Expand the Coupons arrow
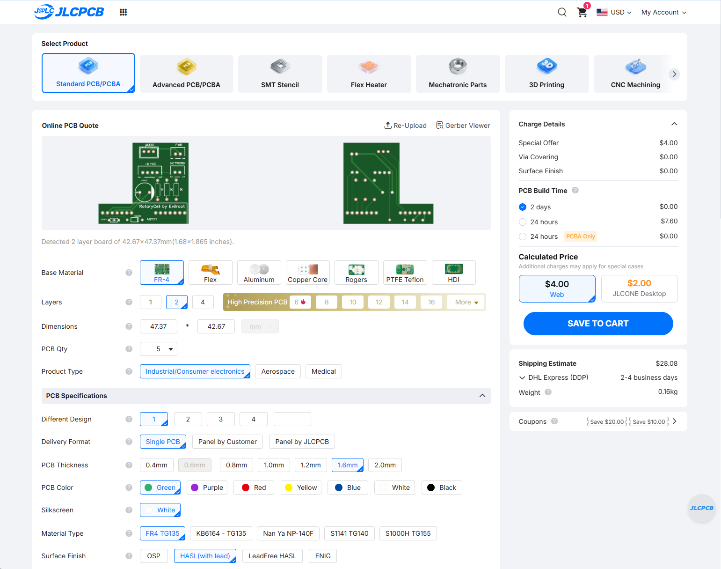721x569 pixels. pos(675,421)
